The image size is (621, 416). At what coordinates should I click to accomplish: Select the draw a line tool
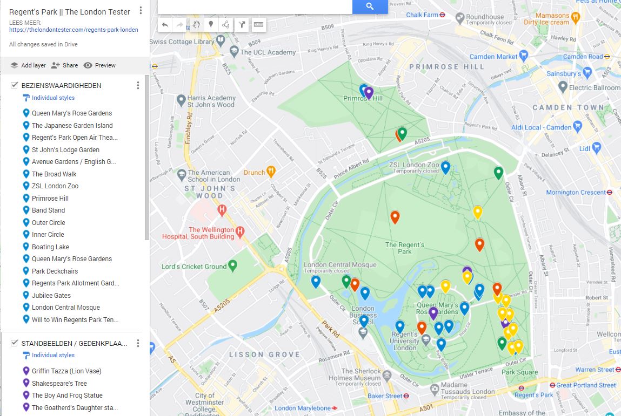point(226,25)
